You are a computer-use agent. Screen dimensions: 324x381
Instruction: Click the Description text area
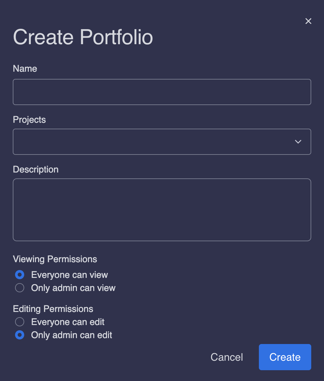(x=162, y=209)
